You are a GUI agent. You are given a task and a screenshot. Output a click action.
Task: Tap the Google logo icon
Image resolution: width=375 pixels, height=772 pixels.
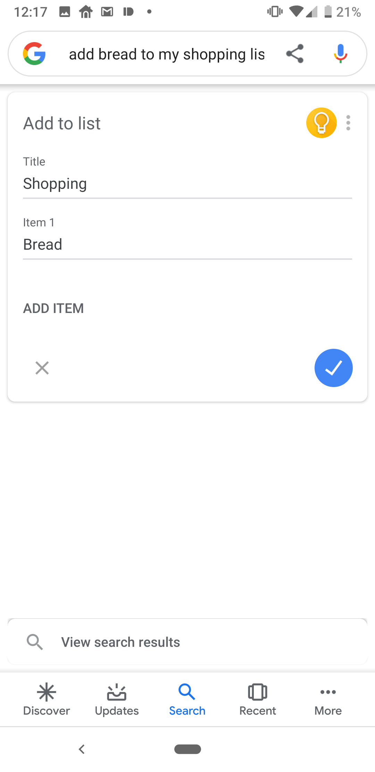[x=34, y=54]
